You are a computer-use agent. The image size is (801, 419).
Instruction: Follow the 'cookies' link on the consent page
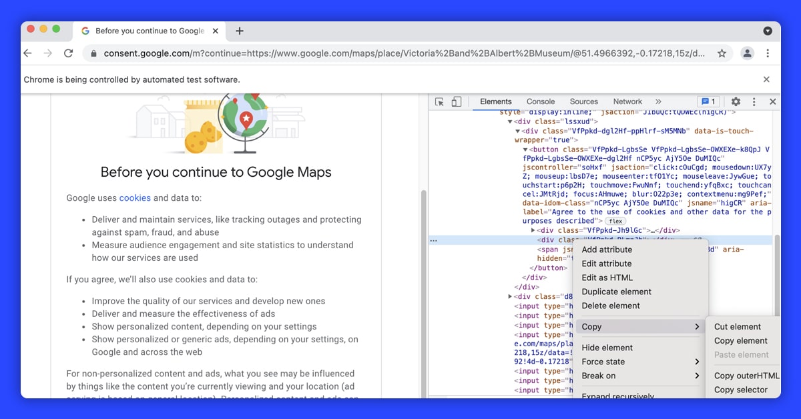[135, 197]
